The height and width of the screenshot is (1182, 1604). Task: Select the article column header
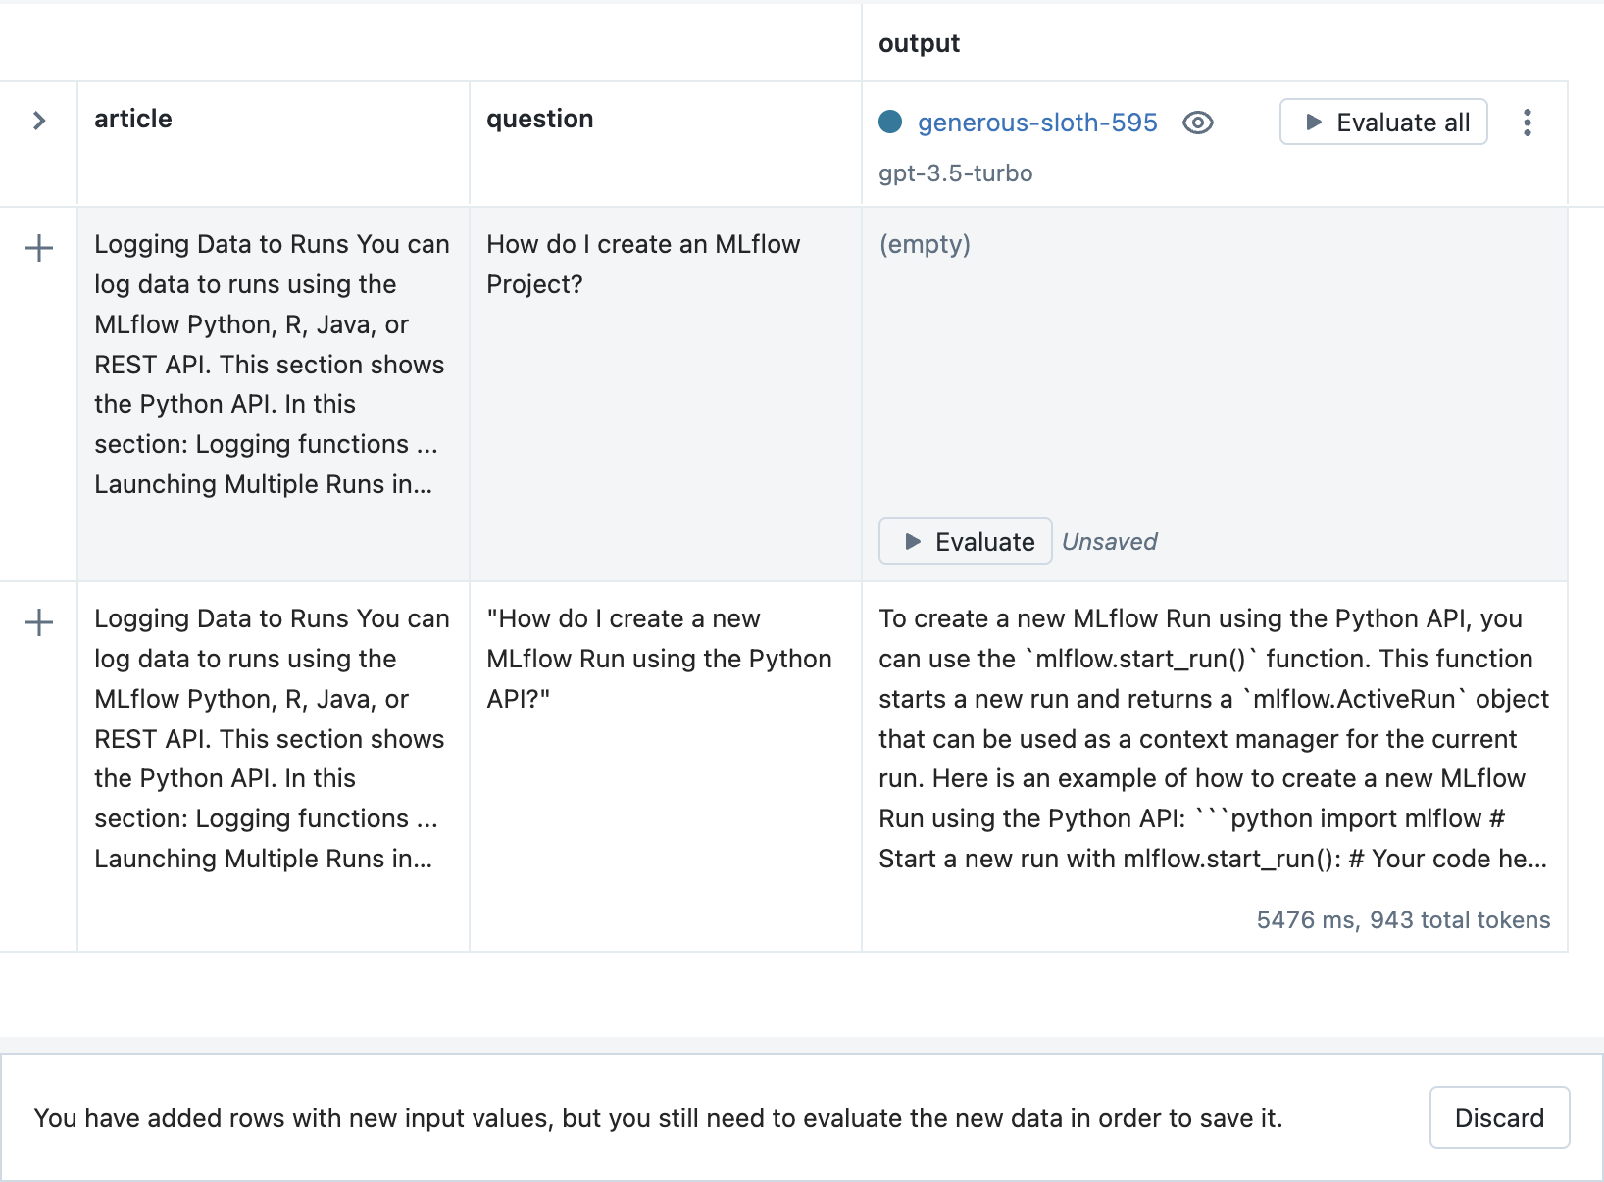coord(133,119)
